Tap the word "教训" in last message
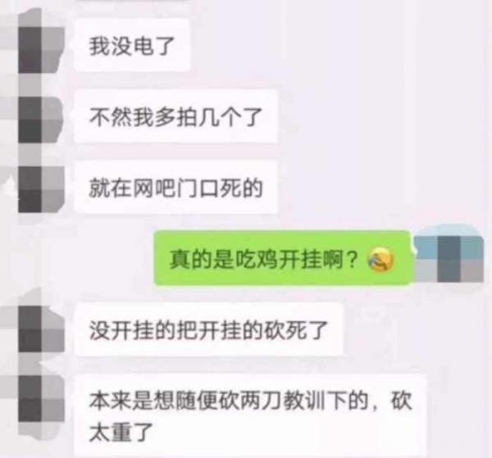 point(304,401)
